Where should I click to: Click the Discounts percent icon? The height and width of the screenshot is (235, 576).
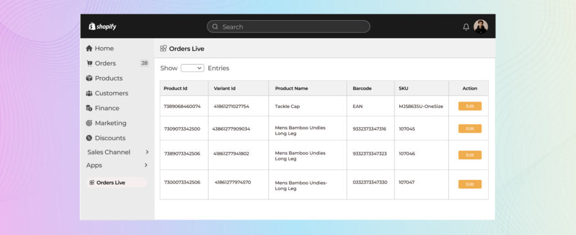pyautogui.click(x=89, y=138)
